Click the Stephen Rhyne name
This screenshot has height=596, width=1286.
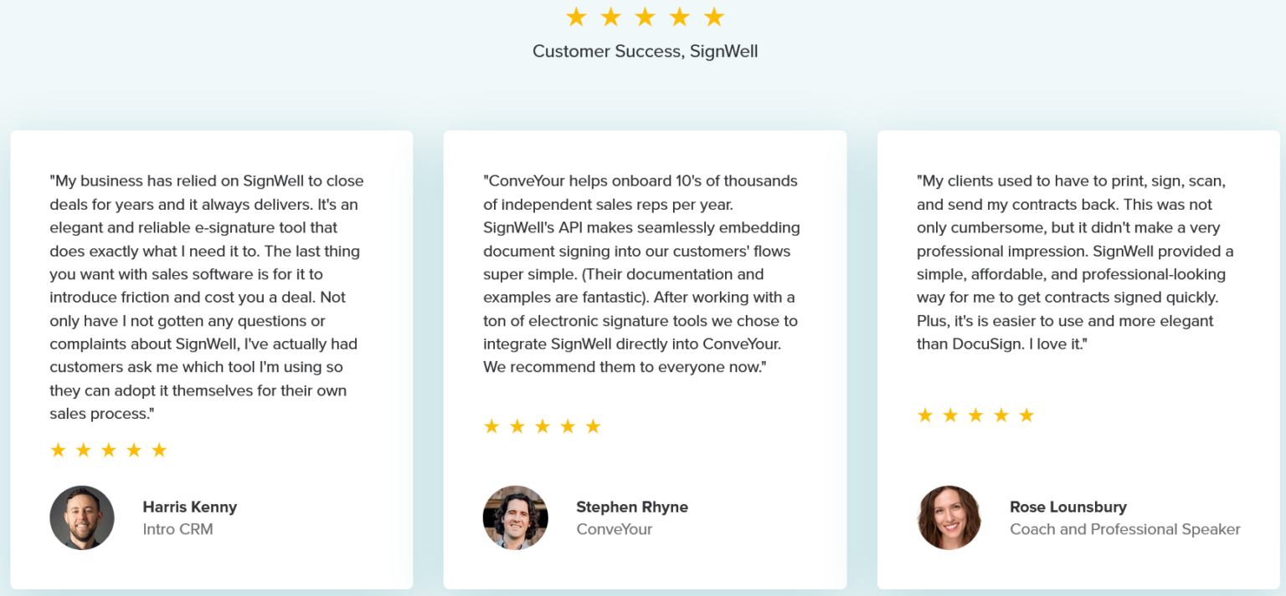632,507
